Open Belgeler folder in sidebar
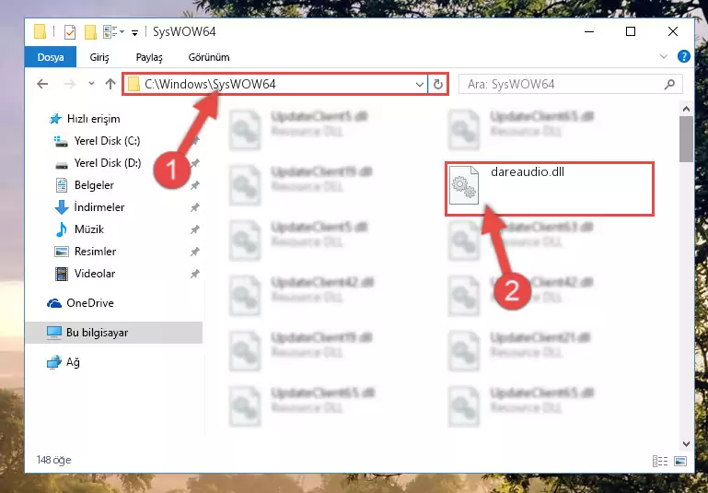Screen dimensions: 708x493 click(94, 185)
